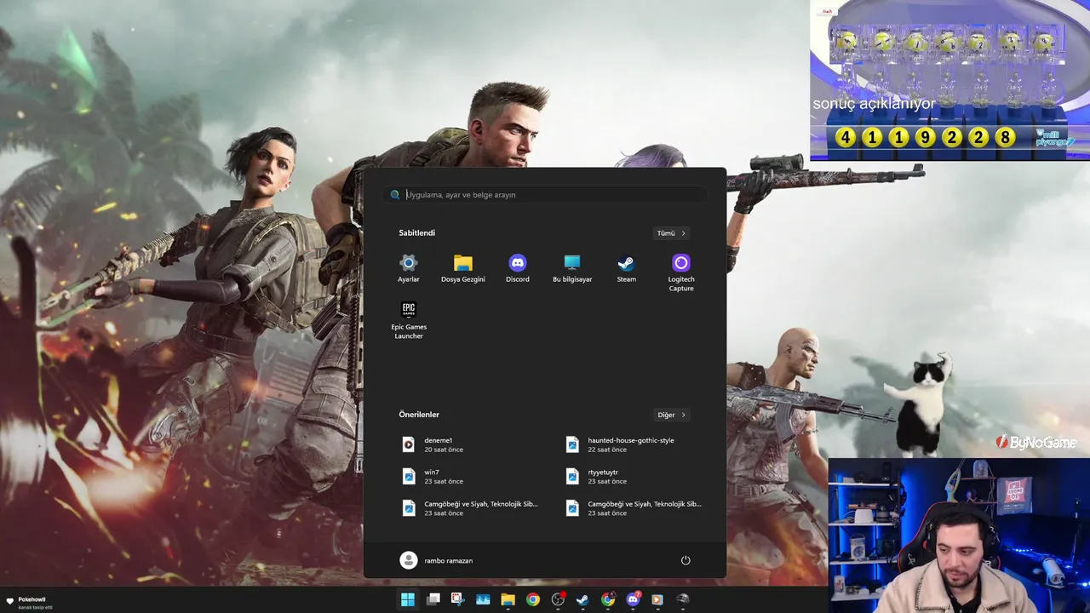Click the power button in Start menu
This screenshot has height=613, width=1090.
coord(686,560)
